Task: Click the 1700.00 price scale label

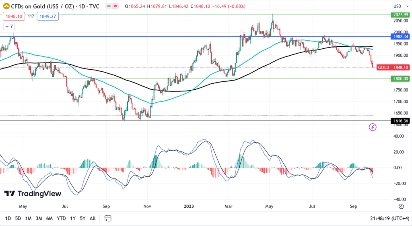Action: 401,102
